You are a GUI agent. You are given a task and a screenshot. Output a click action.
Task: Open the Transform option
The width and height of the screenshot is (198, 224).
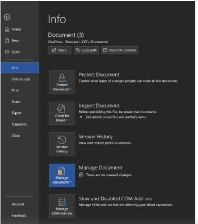pyautogui.click(x=19, y=124)
